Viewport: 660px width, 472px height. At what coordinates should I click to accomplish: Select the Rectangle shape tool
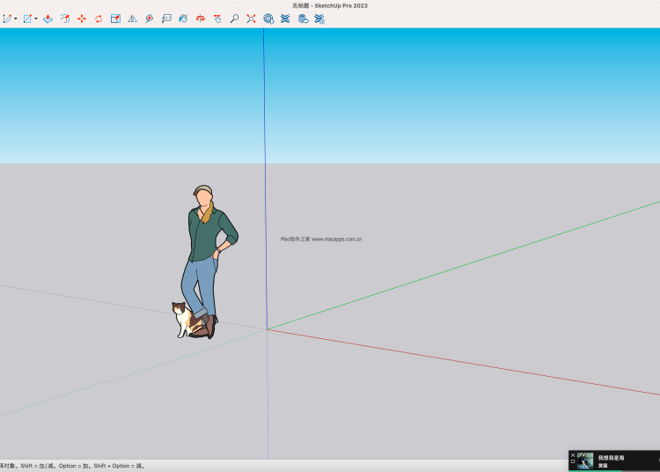click(x=27, y=18)
